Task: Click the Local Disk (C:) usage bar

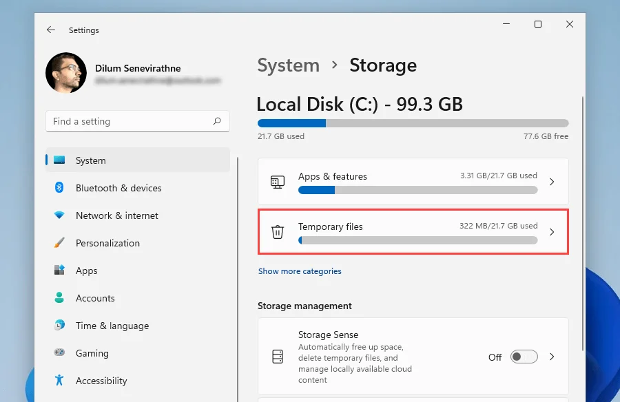Action: (413, 123)
